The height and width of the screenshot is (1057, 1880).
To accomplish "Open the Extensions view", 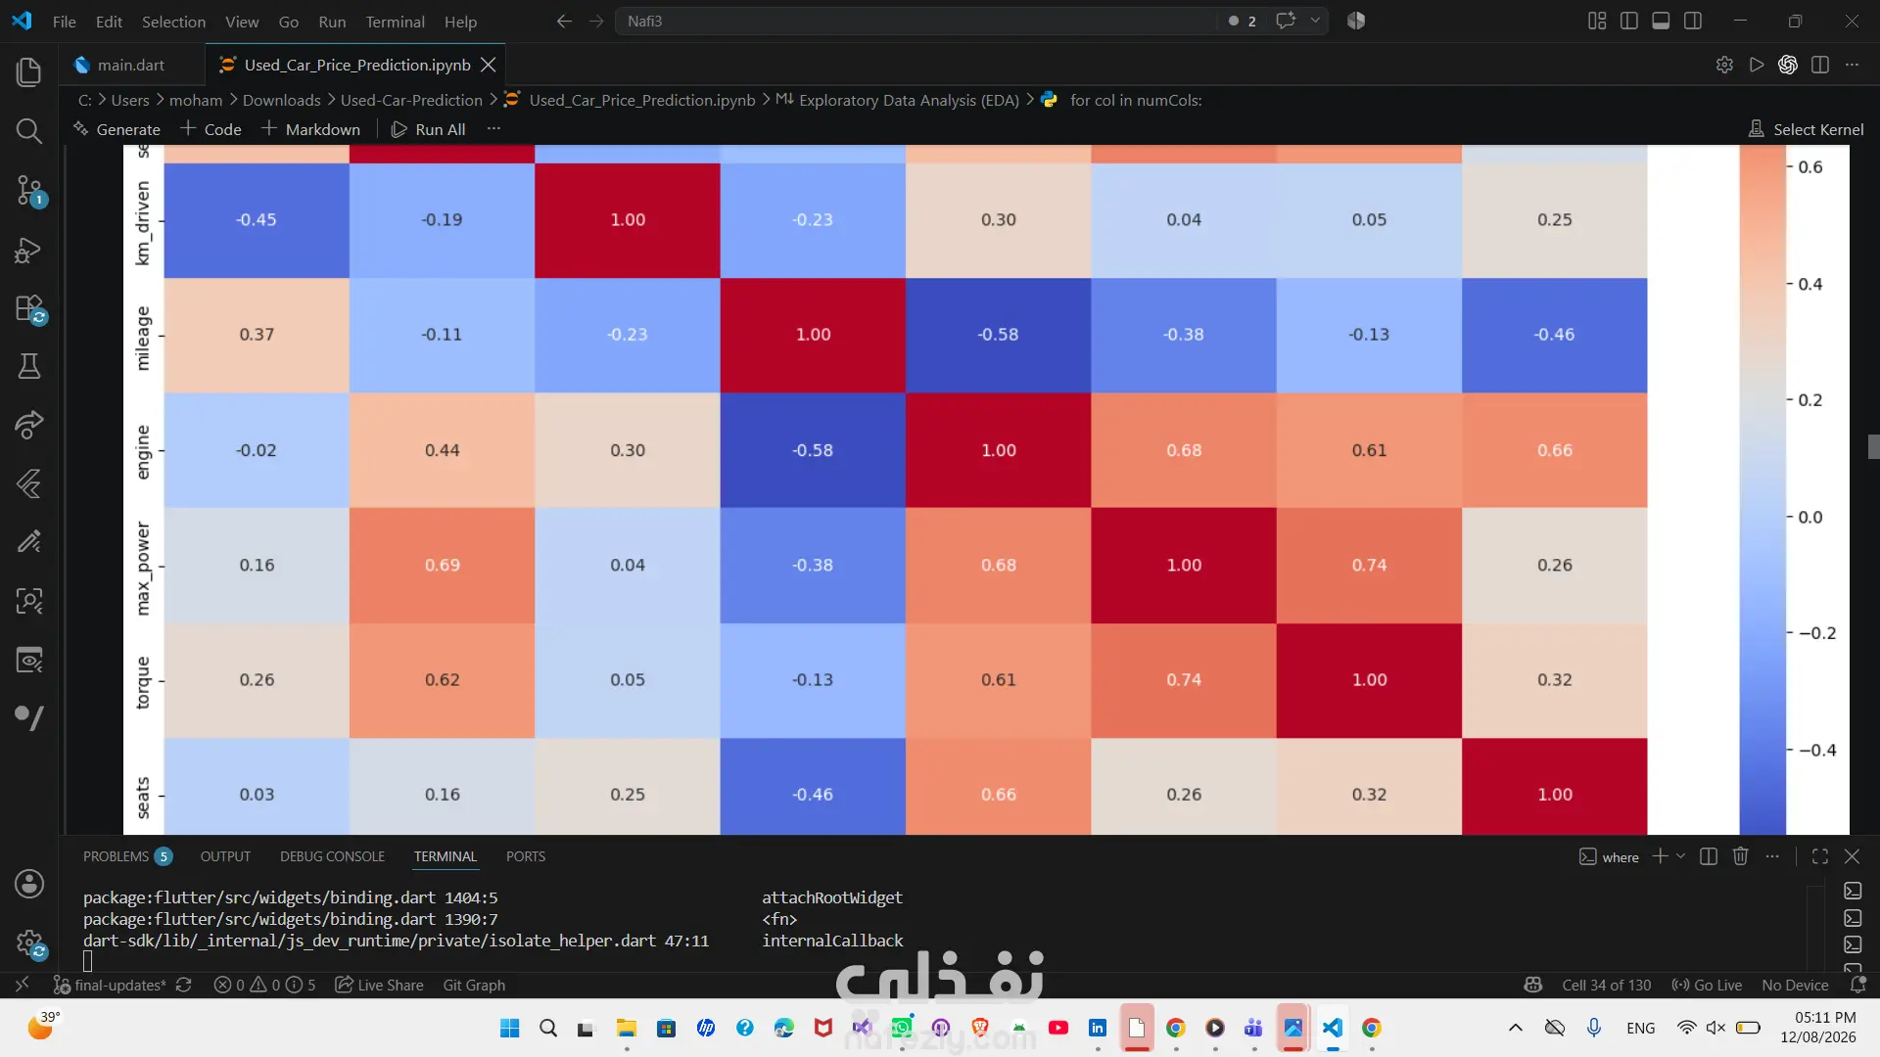I will tap(29, 308).
